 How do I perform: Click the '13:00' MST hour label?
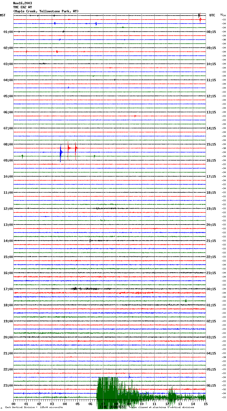click(8, 225)
